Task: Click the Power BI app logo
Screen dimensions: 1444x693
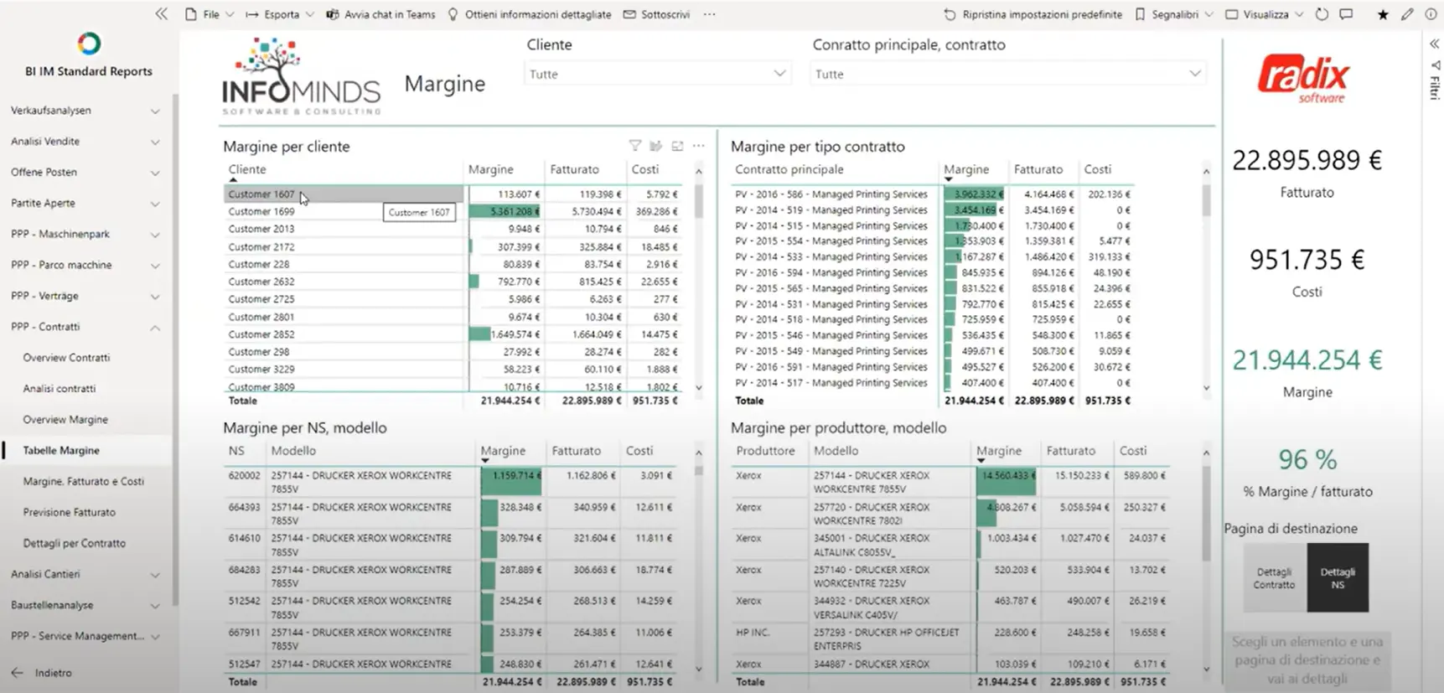Action: click(x=89, y=43)
